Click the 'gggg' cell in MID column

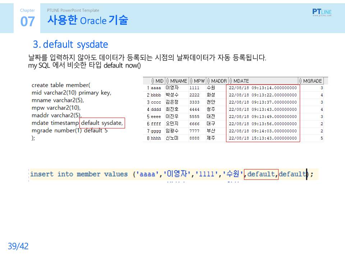(x=156, y=131)
